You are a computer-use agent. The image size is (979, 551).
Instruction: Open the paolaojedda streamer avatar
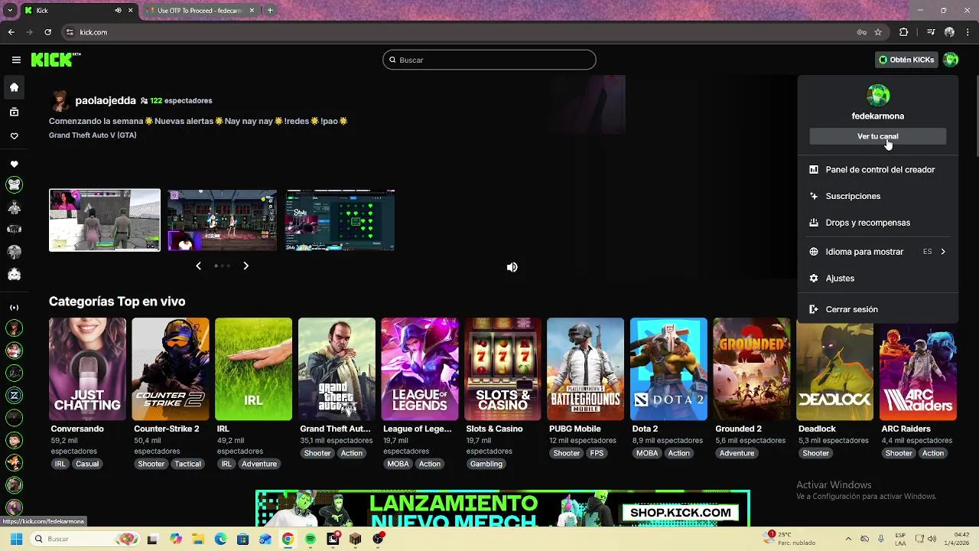click(x=60, y=100)
